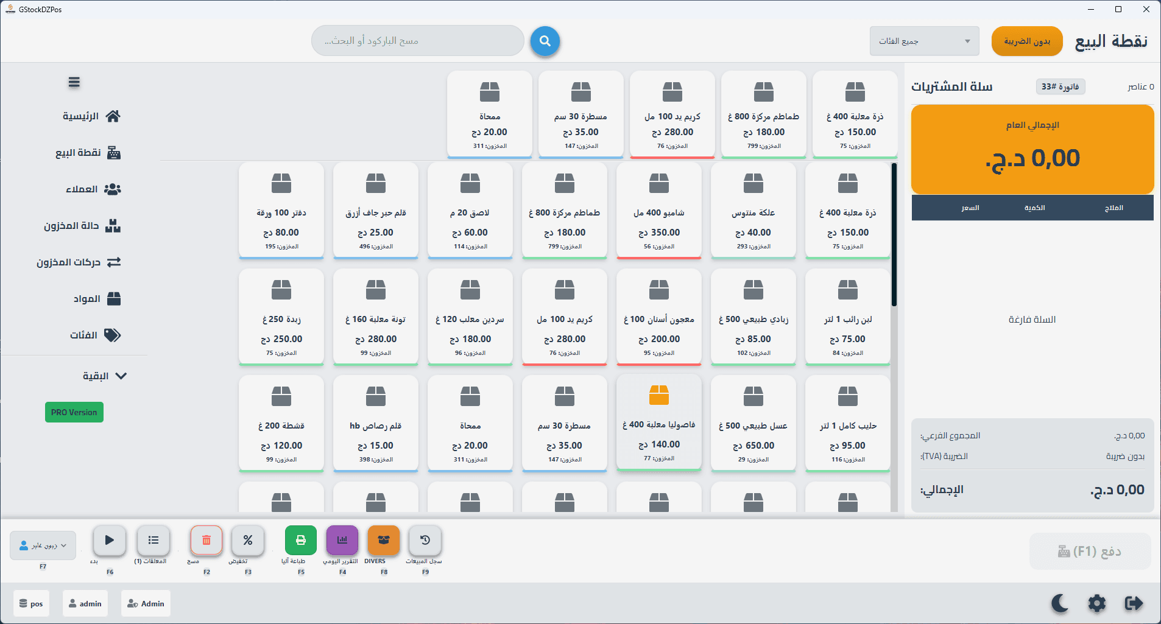This screenshot has height=624, width=1161.
Task: Add زبادي طبيعي 500 غ product
Action: click(753, 317)
